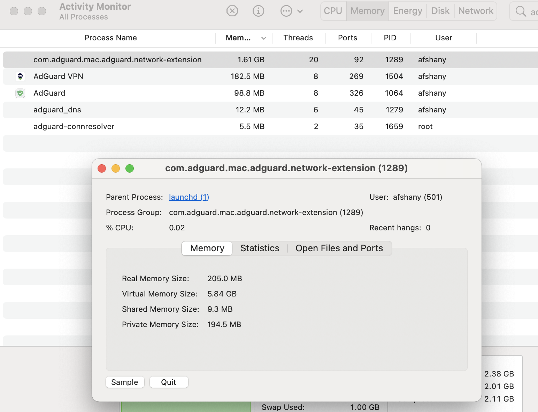Open the Mem column sort dropdown
The height and width of the screenshot is (412, 538).
click(x=264, y=38)
